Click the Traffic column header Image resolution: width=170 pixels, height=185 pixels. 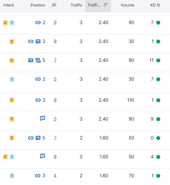76,5
